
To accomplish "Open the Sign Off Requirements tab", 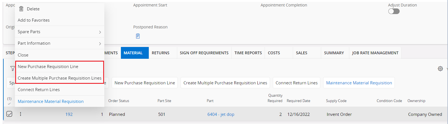I will tap(204, 53).
